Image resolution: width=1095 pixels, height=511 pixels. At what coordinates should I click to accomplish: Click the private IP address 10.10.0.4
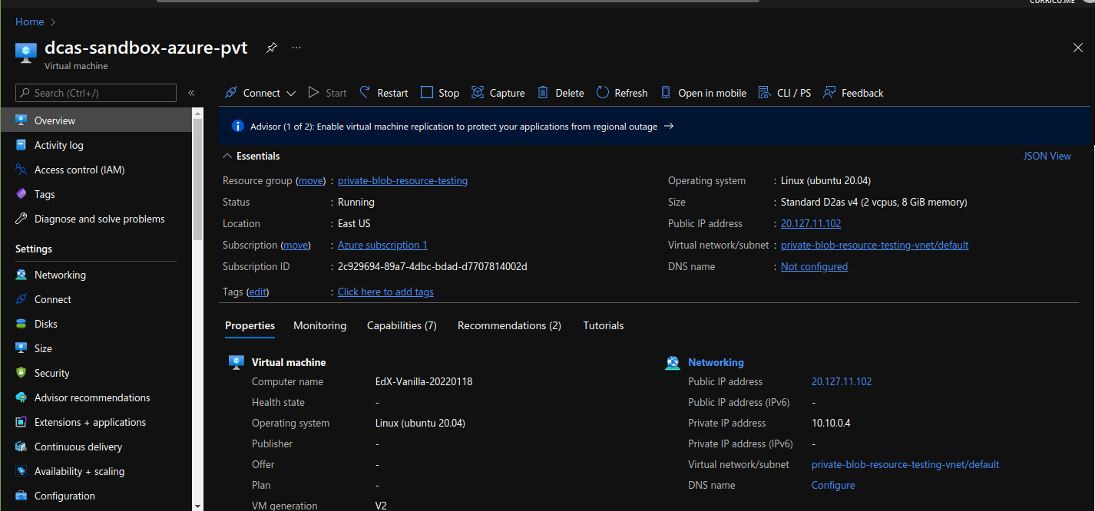[x=831, y=423]
